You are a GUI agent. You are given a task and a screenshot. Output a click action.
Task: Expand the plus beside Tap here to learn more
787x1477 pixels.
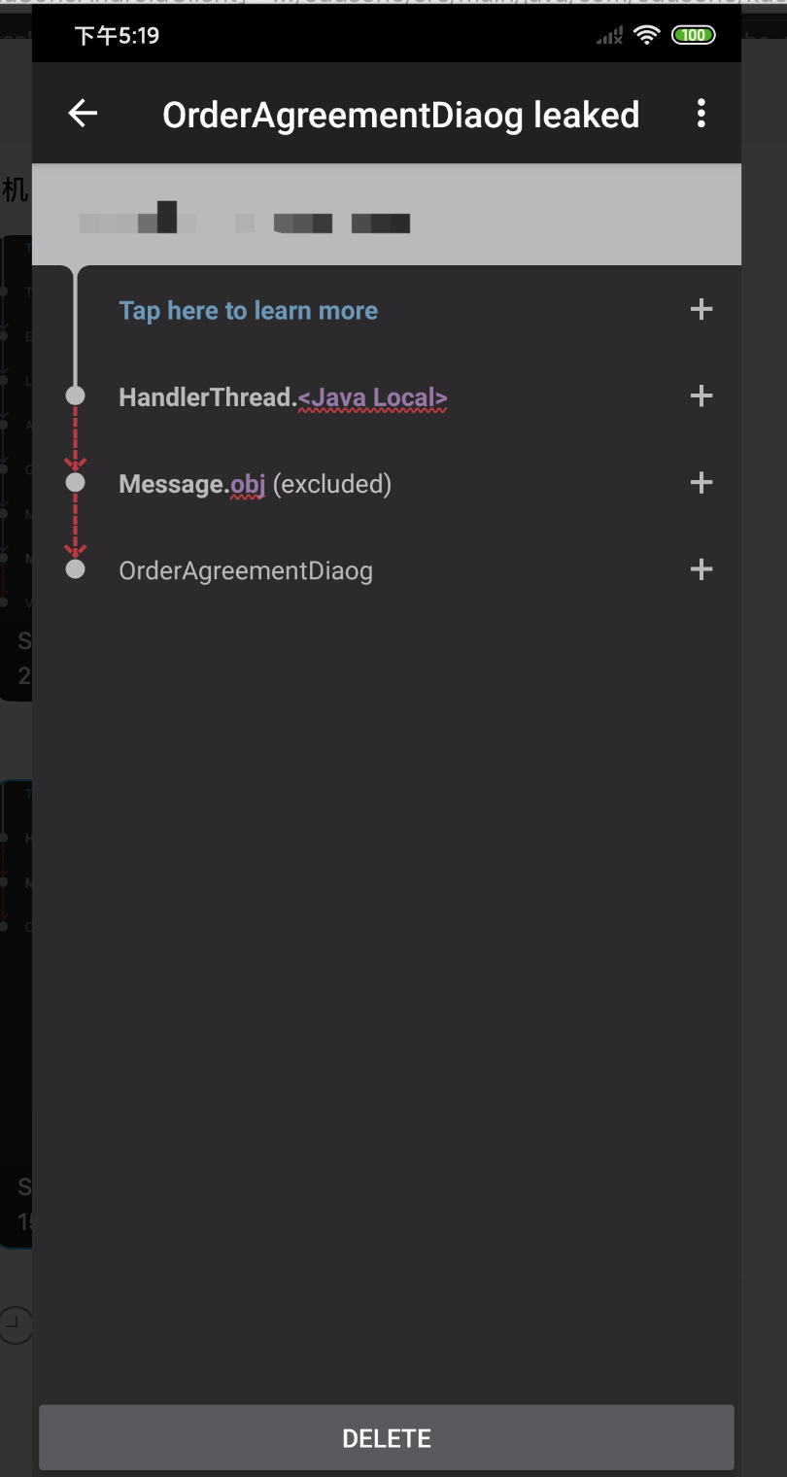(701, 310)
